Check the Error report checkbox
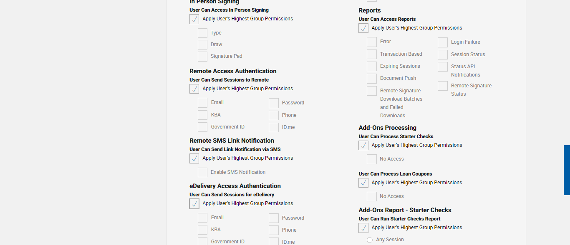The height and width of the screenshot is (245, 570). coord(372,42)
